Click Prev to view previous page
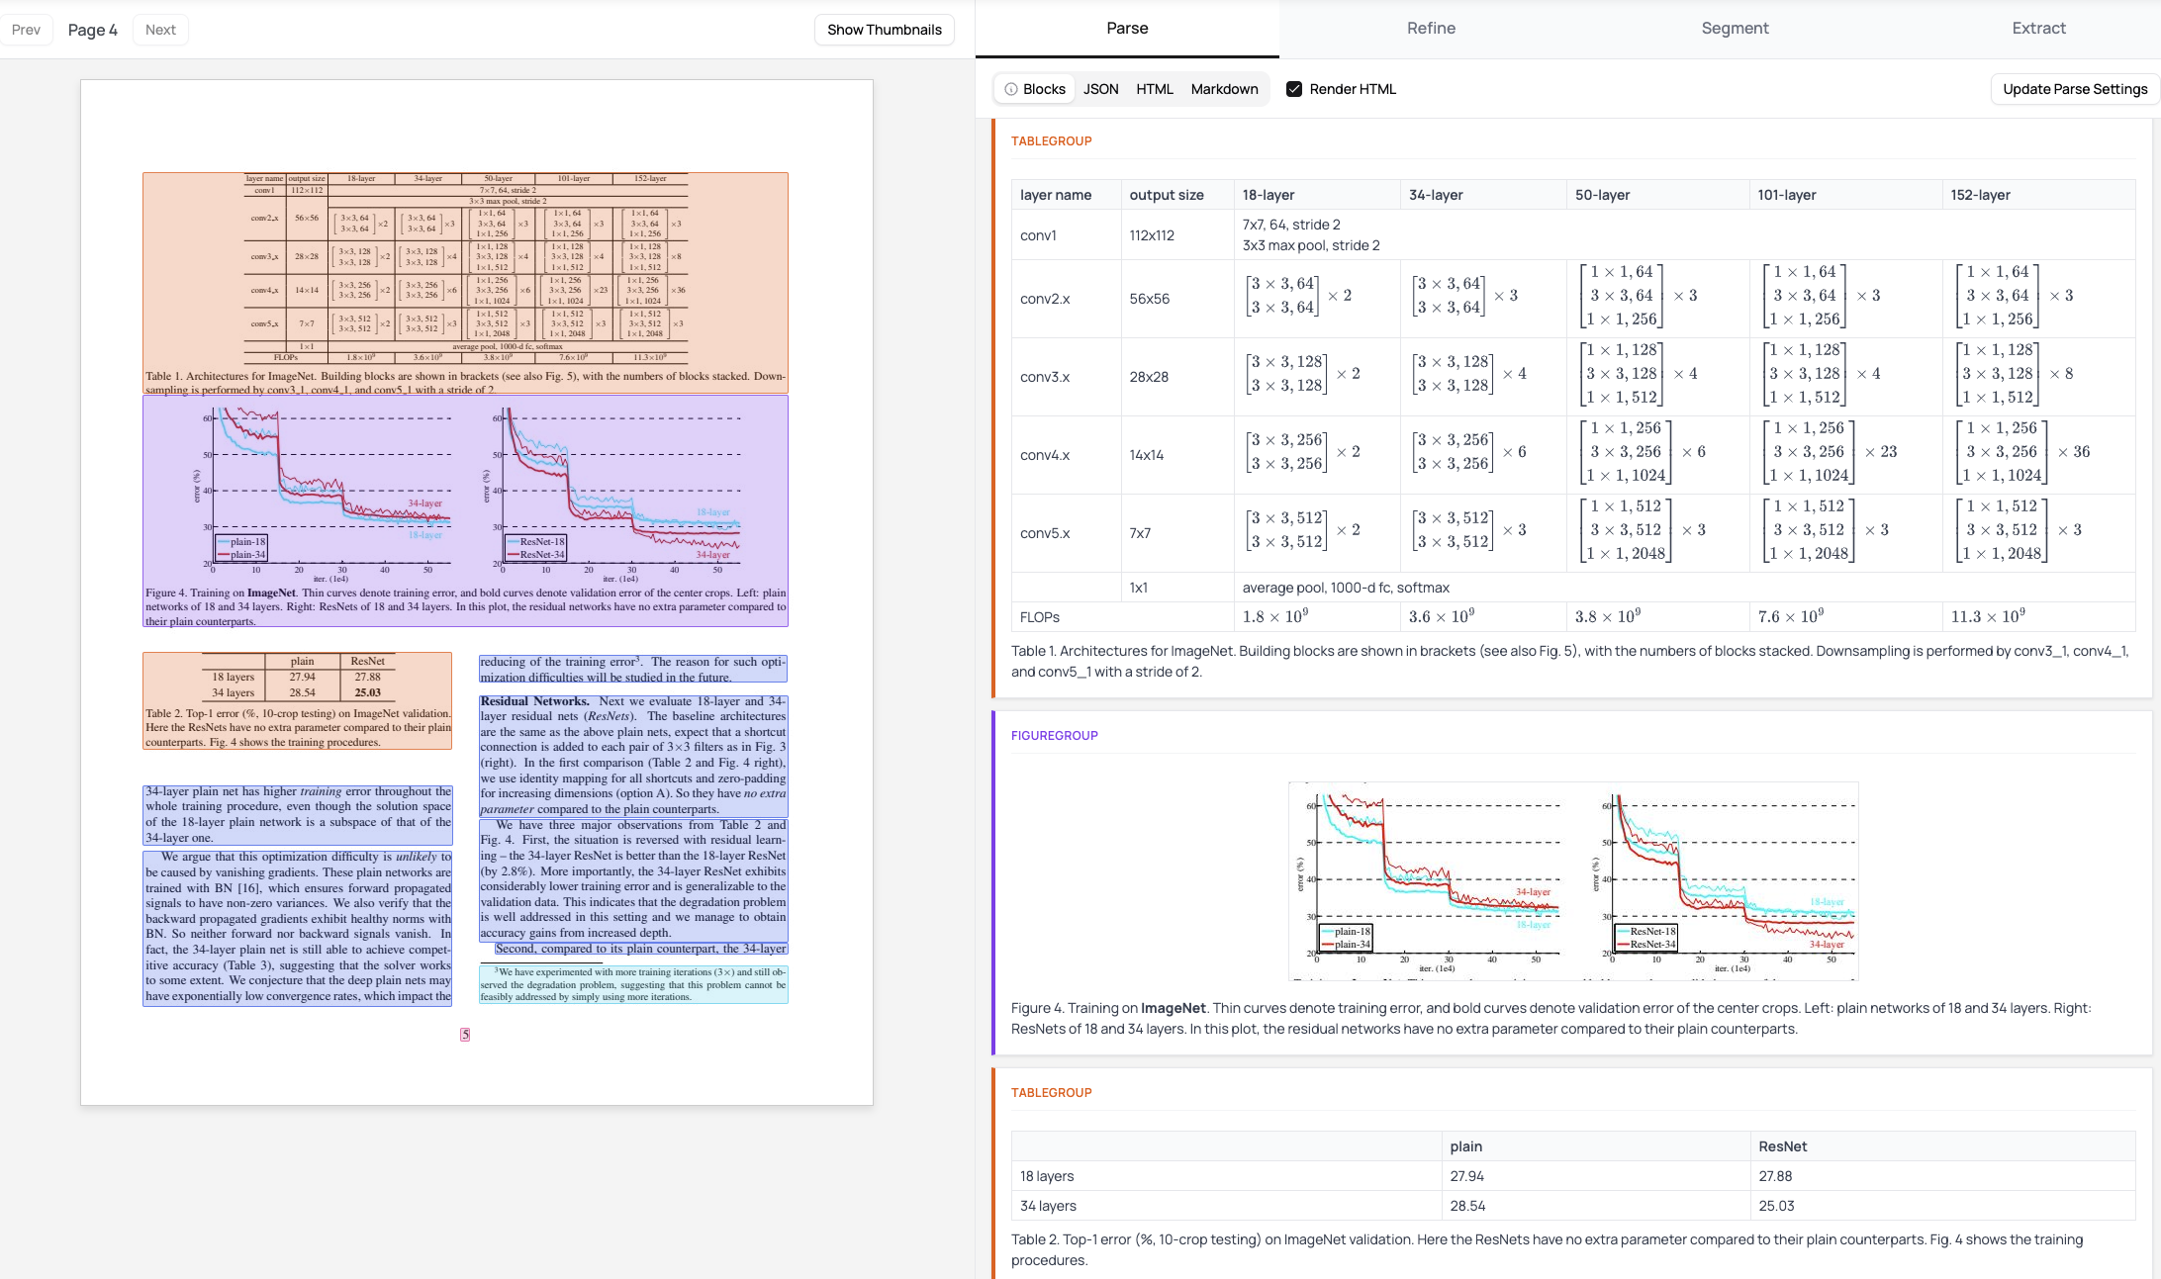This screenshot has height=1279, width=2161. (x=27, y=30)
